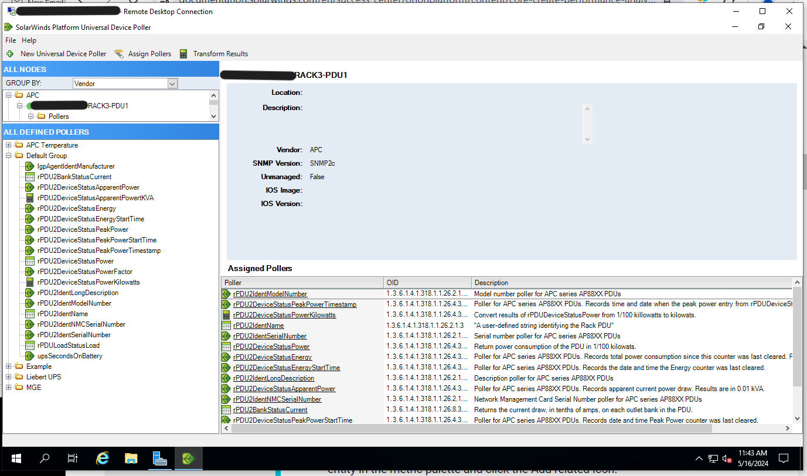This screenshot has width=807, height=476.
Task: Click the All Nodes tree scroll down arrow
Action: [214, 116]
